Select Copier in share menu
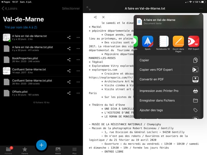 [168, 60]
